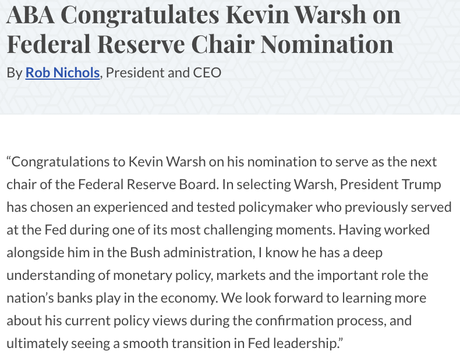
Task: Click "President and CEO" byline text
Action: (x=163, y=73)
